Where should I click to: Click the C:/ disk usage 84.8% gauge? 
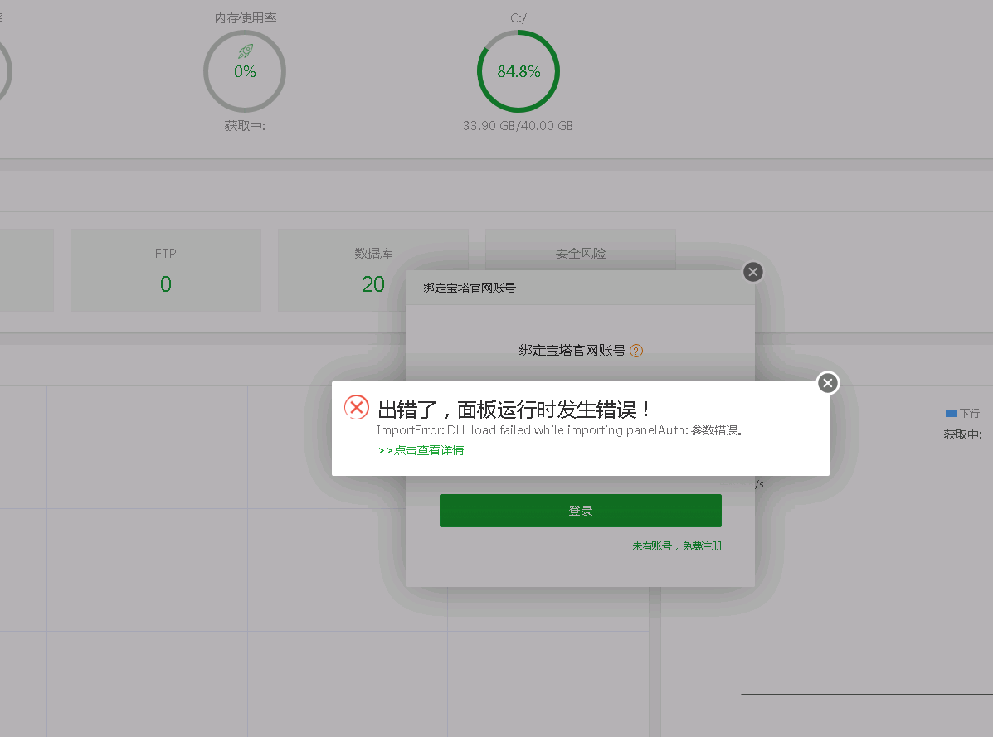pyautogui.click(x=518, y=71)
